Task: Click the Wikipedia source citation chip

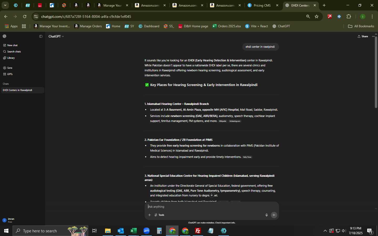Action: 223,121
